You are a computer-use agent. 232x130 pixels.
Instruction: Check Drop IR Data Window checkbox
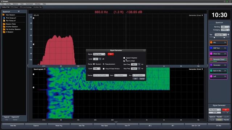point(104,69)
